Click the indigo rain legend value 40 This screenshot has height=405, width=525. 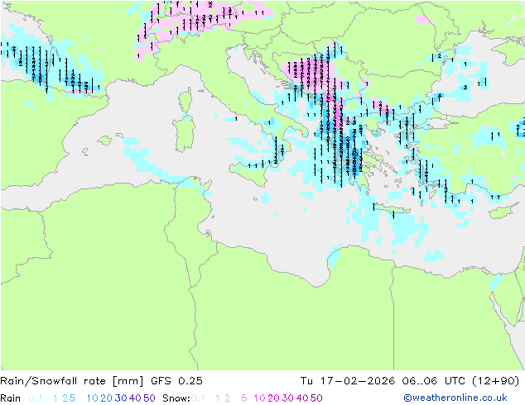tap(135, 398)
